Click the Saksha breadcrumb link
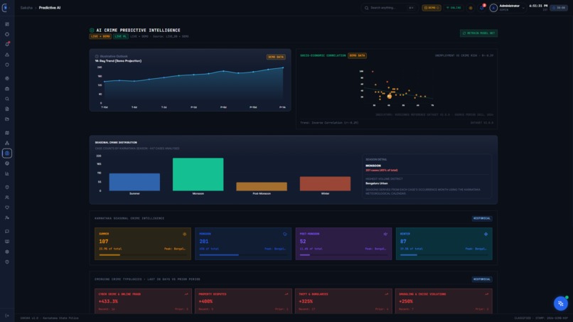Screen dimensions: 573x322 tap(26, 8)
